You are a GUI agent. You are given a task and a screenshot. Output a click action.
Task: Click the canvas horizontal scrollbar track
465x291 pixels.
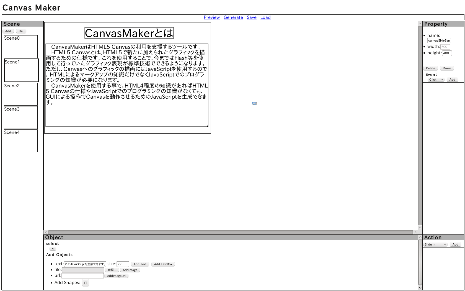pyautogui.click(x=231, y=232)
